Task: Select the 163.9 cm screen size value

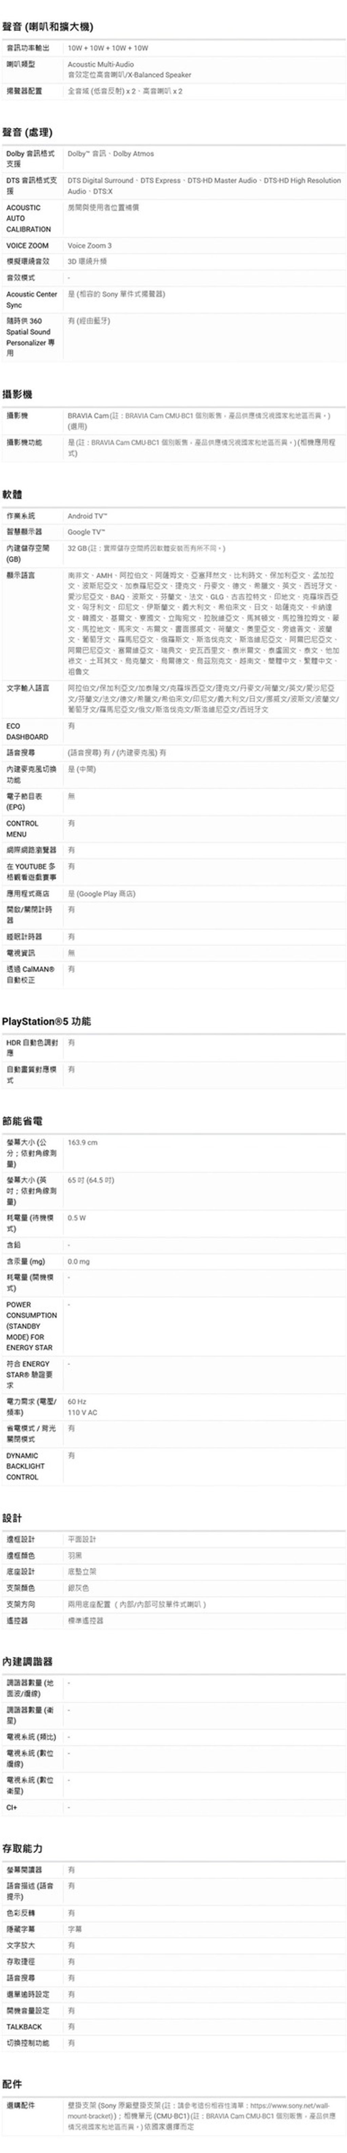Action: point(83,1142)
